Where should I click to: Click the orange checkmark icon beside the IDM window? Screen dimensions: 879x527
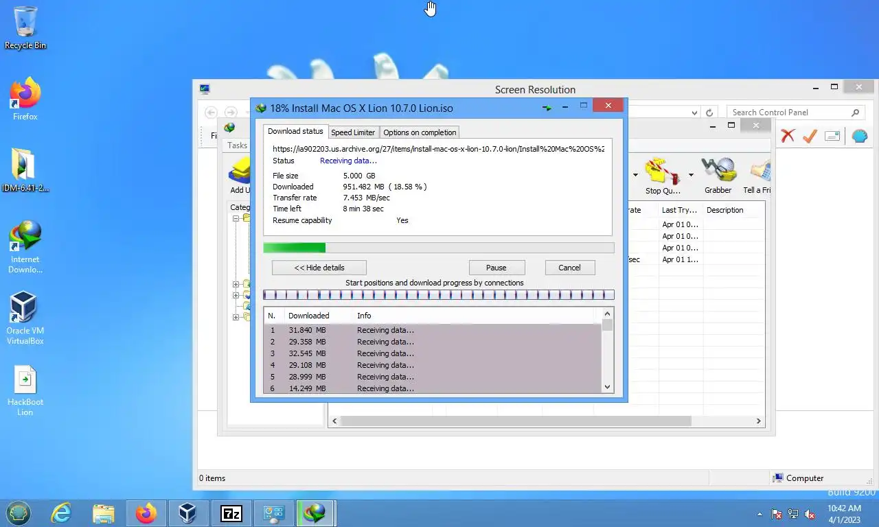(810, 136)
